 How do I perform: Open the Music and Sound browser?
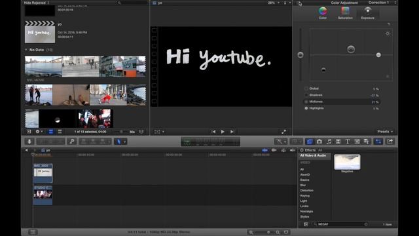(x=329, y=142)
